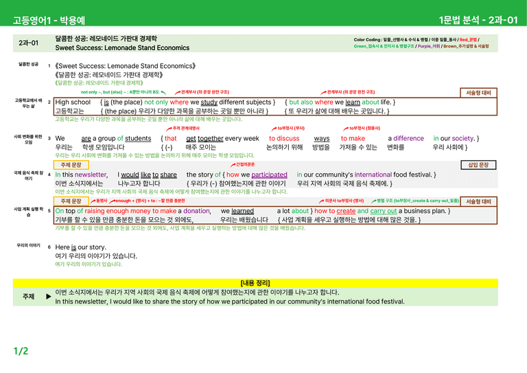The image size is (527, 373).
Task: Click the underlined red word 'create'
Action: (x=346, y=211)
